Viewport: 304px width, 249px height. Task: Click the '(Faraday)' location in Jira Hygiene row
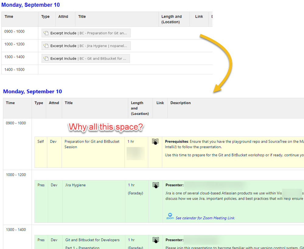135,193
